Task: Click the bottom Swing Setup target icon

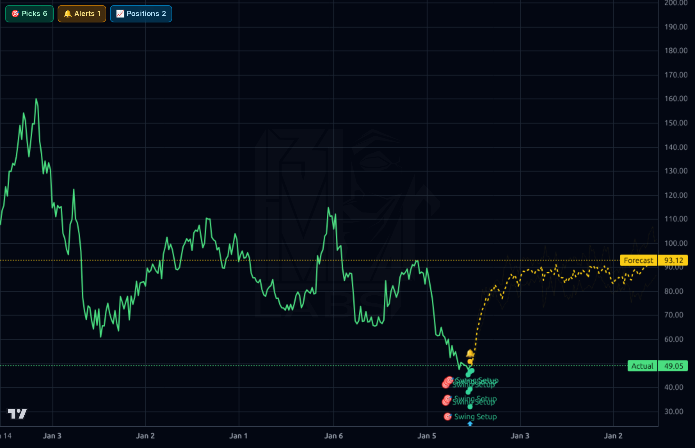Action: pos(447,417)
